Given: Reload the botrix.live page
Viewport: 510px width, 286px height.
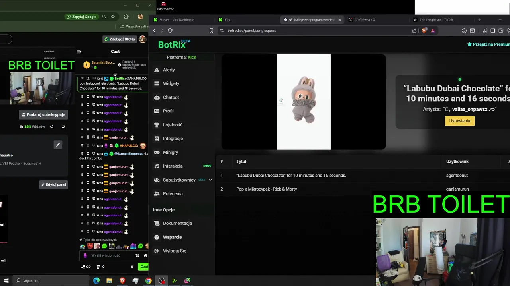Looking at the screenshot, I should [170, 31].
